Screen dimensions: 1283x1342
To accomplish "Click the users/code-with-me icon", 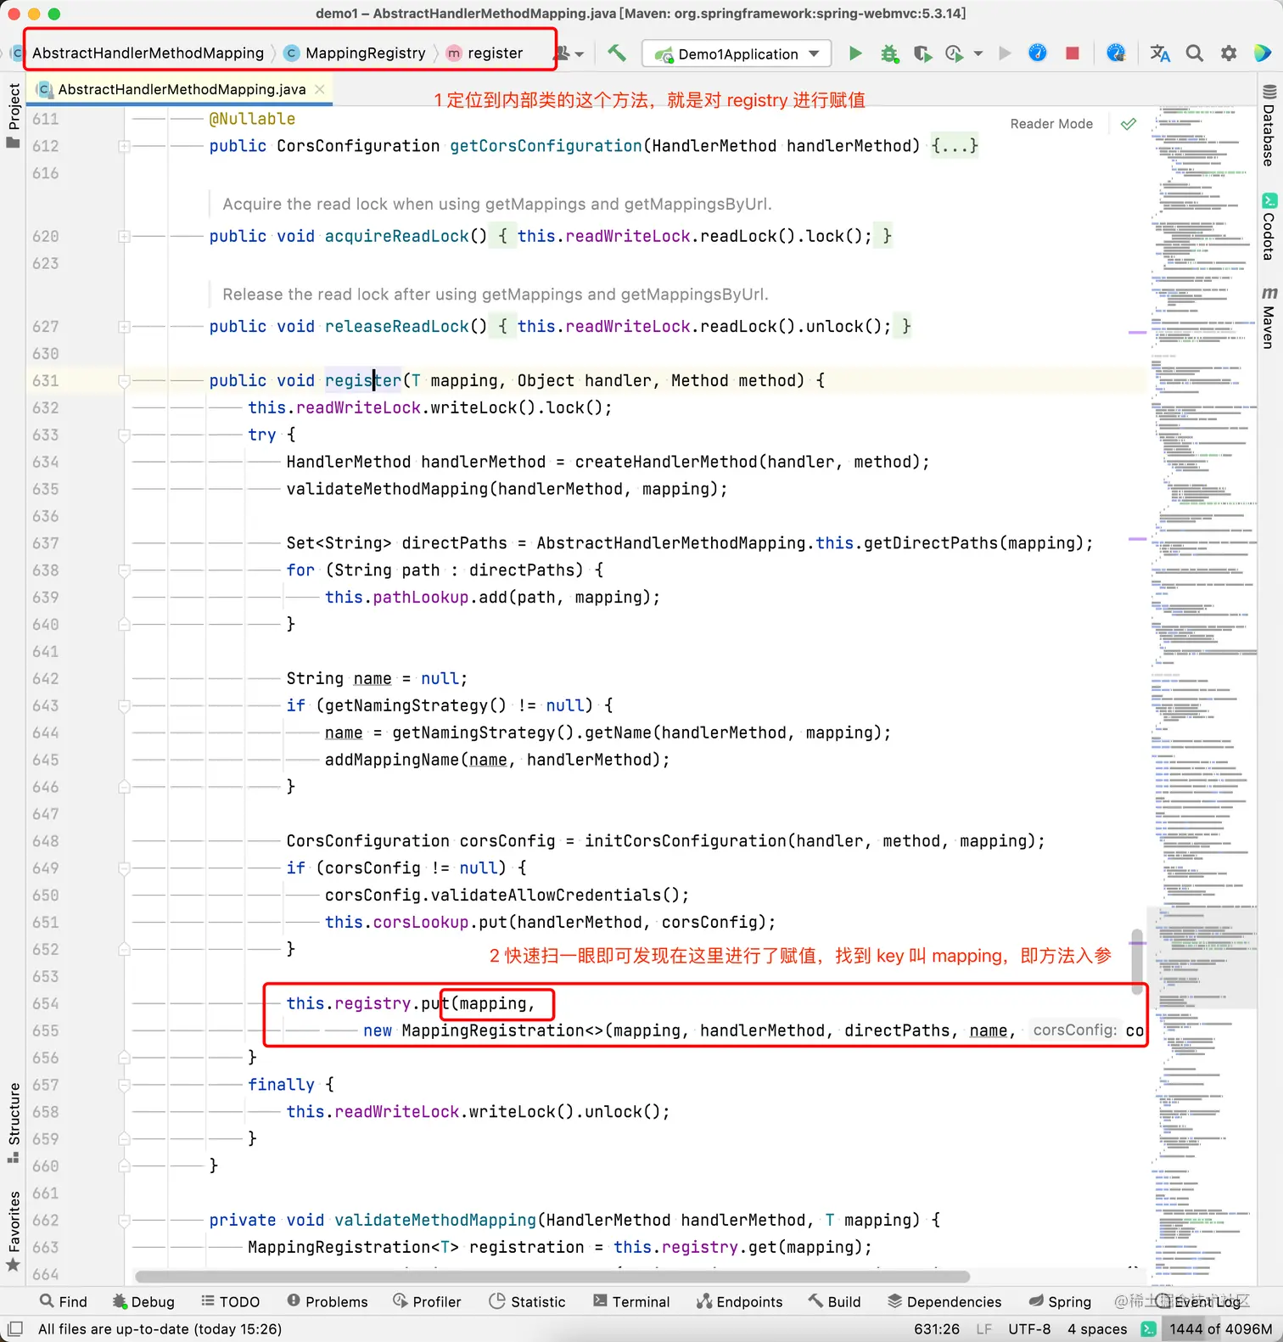I will pyautogui.click(x=563, y=53).
